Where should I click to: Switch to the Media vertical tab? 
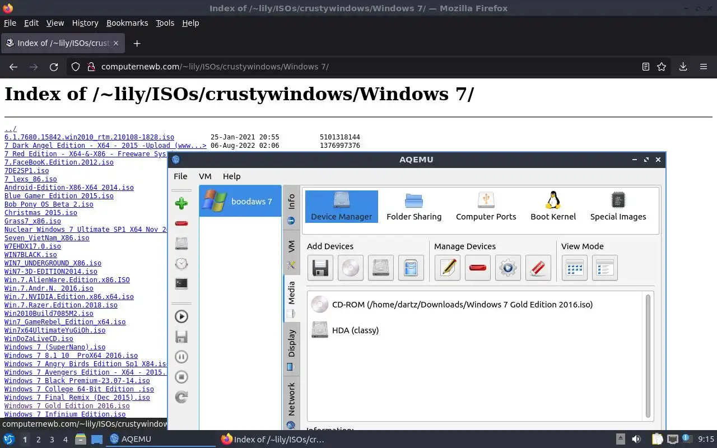click(291, 298)
